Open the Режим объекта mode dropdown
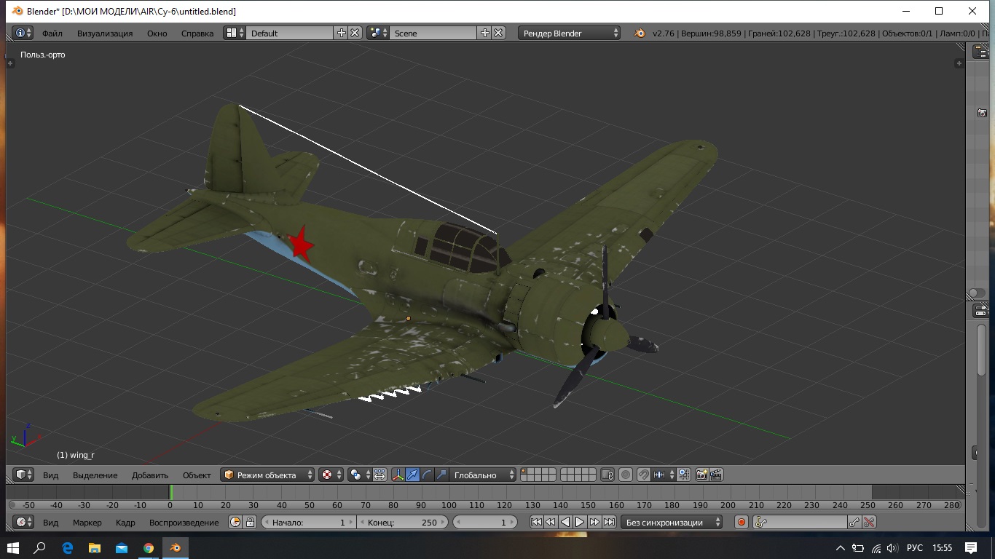 pos(267,475)
